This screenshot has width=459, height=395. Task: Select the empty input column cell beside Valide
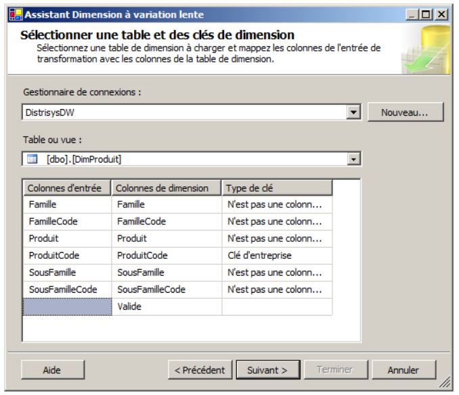click(x=67, y=307)
